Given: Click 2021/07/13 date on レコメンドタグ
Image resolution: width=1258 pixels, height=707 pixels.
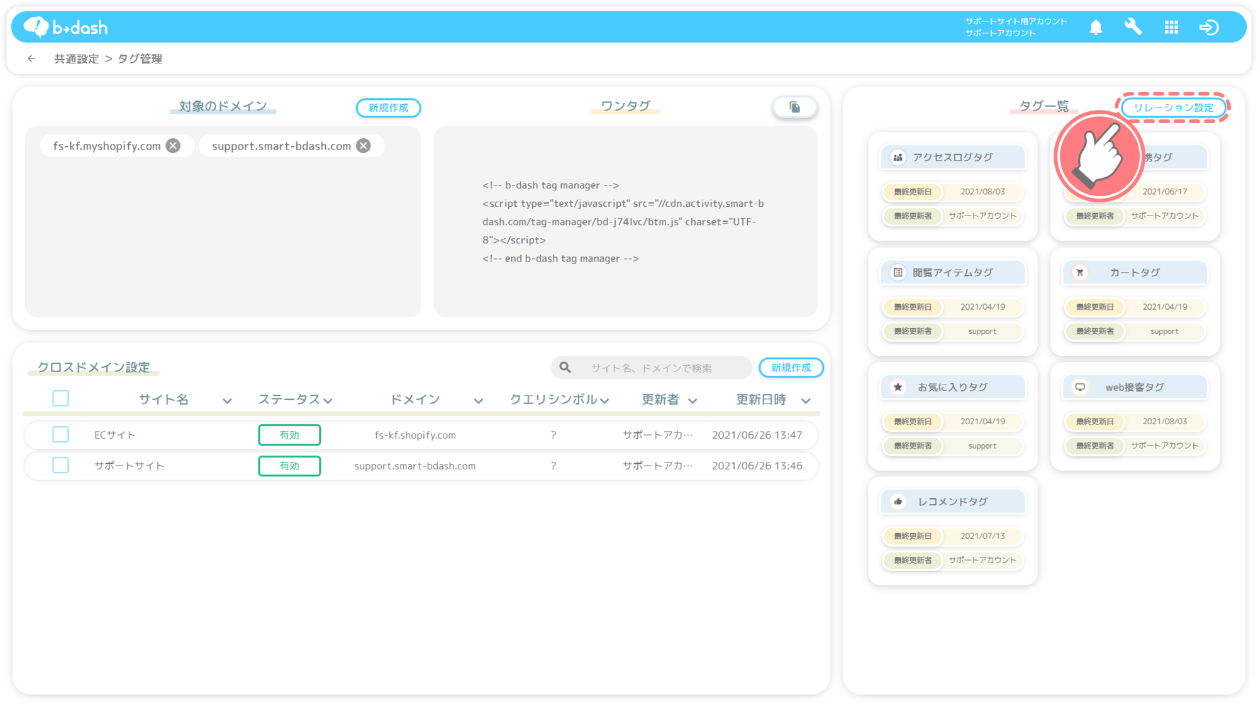Looking at the screenshot, I should (x=982, y=536).
